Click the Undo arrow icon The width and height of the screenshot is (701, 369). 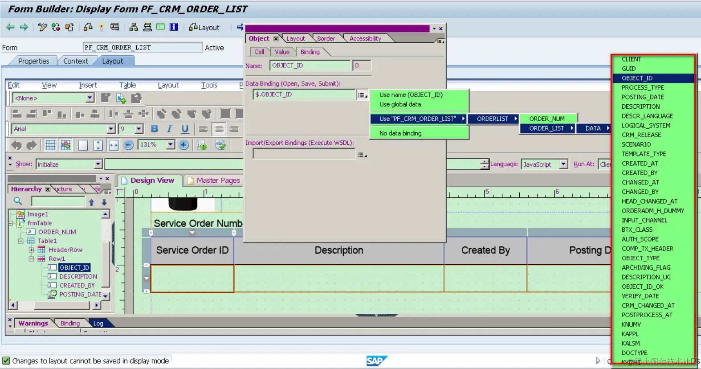pyautogui.click(x=16, y=145)
